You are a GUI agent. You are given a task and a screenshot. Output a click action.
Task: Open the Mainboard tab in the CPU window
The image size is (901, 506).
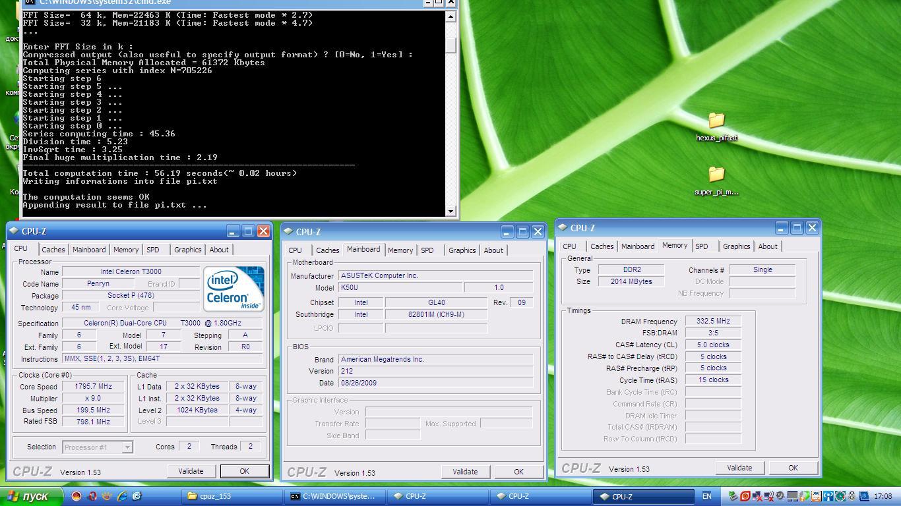click(89, 250)
